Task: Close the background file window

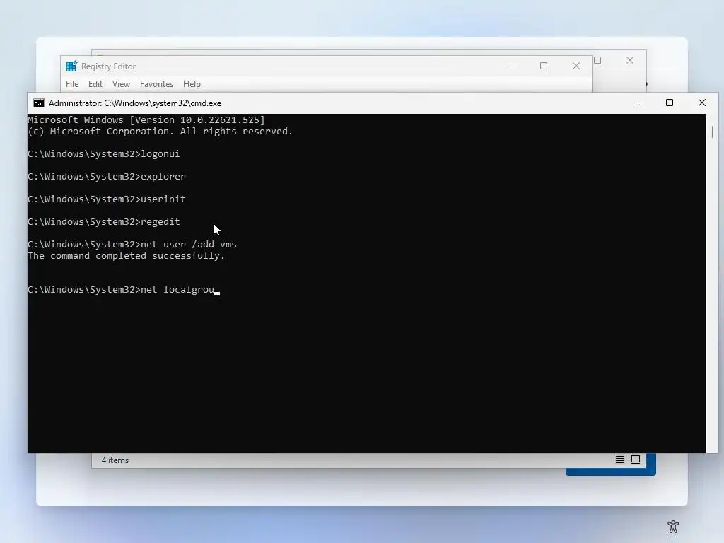Action: tap(630, 61)
